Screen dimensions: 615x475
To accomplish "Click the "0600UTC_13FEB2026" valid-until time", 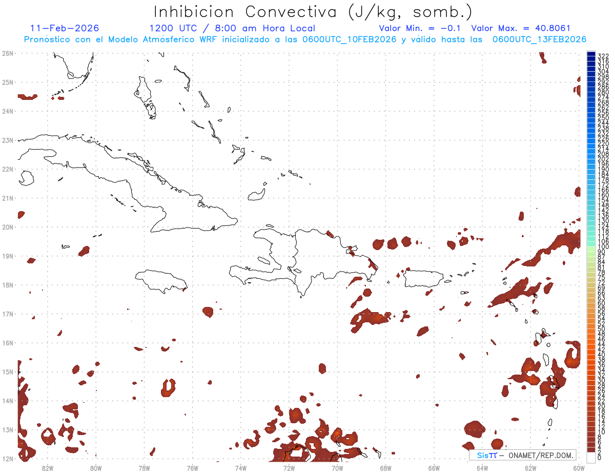I will (x=540, y=39).
